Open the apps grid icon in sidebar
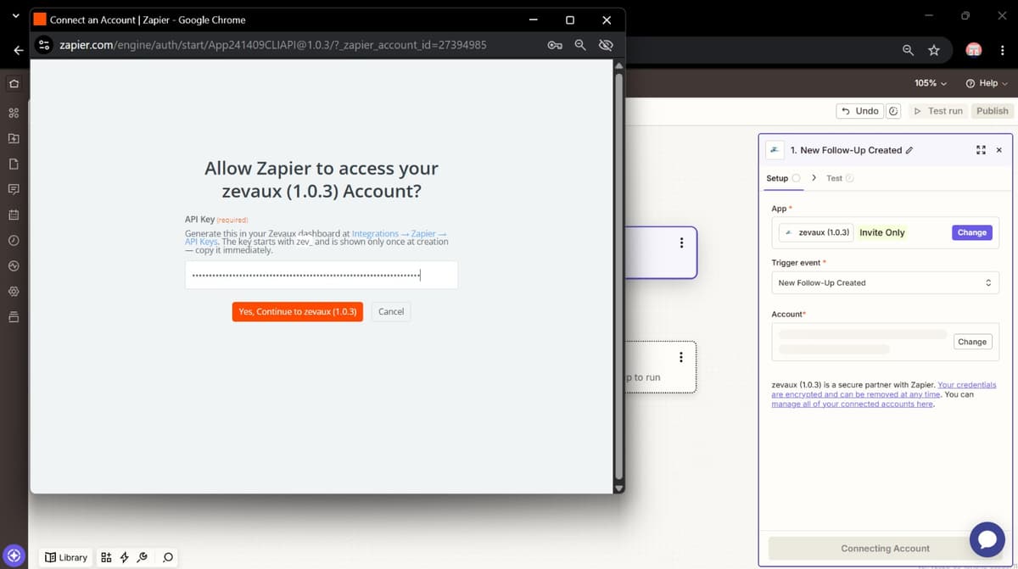1018x569 pixels. coord(14,113)
